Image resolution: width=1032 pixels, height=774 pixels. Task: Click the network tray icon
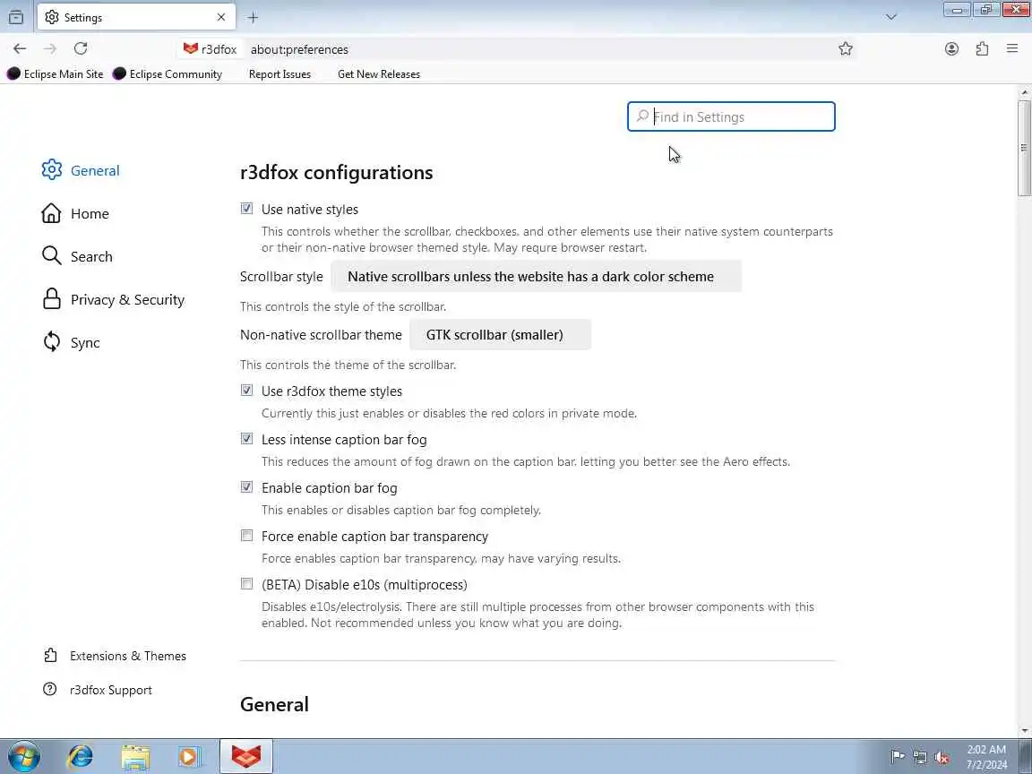tap(919, 757)
